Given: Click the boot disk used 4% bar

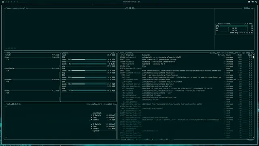Looking at the screenshot, I should tap(89, 91).
